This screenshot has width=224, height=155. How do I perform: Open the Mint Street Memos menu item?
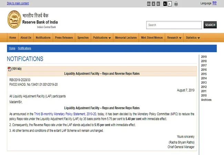click(x=152, y=38)
